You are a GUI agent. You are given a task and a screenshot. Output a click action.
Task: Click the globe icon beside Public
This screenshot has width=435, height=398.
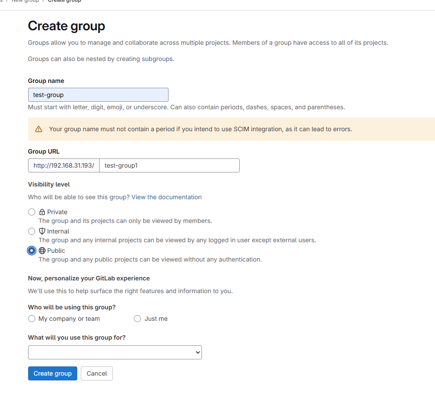tap(42, 251)
